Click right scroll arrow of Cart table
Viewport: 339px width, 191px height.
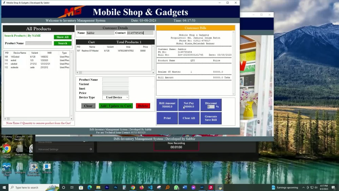tap(153, 73)
